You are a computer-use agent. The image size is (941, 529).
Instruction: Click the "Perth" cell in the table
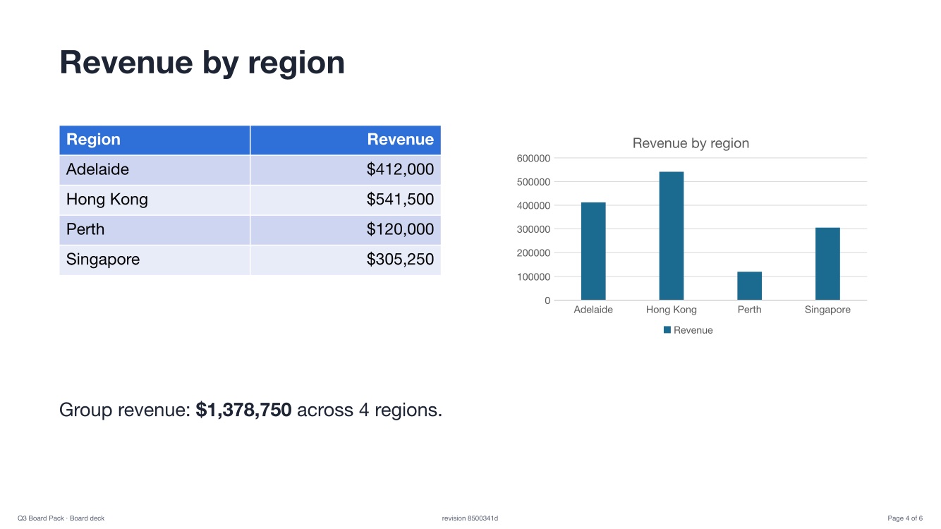point(154,230)
